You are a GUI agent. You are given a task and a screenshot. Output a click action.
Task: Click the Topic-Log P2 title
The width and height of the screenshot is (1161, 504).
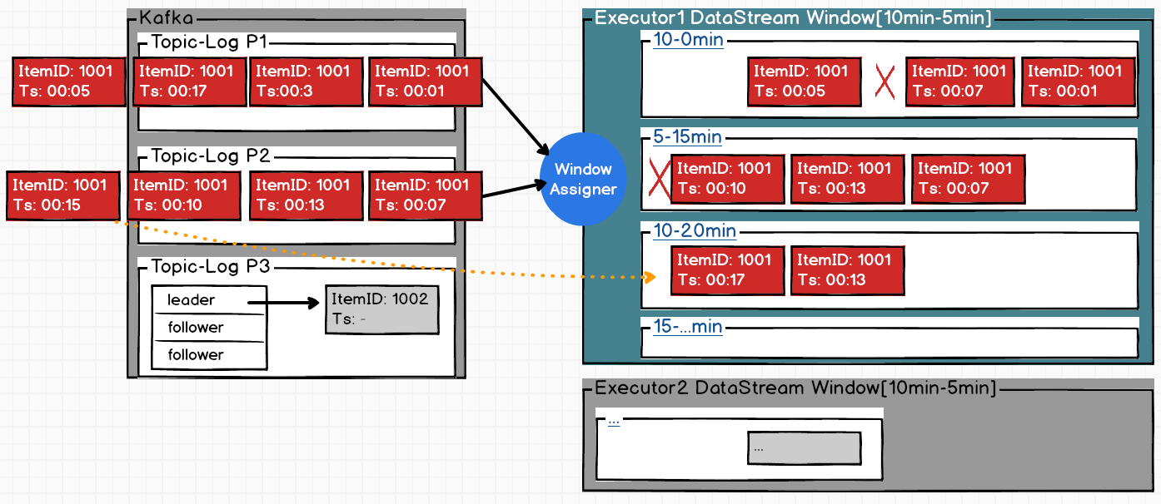click(211, 156)
